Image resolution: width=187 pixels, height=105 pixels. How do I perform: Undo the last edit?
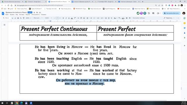pos(12,18)
